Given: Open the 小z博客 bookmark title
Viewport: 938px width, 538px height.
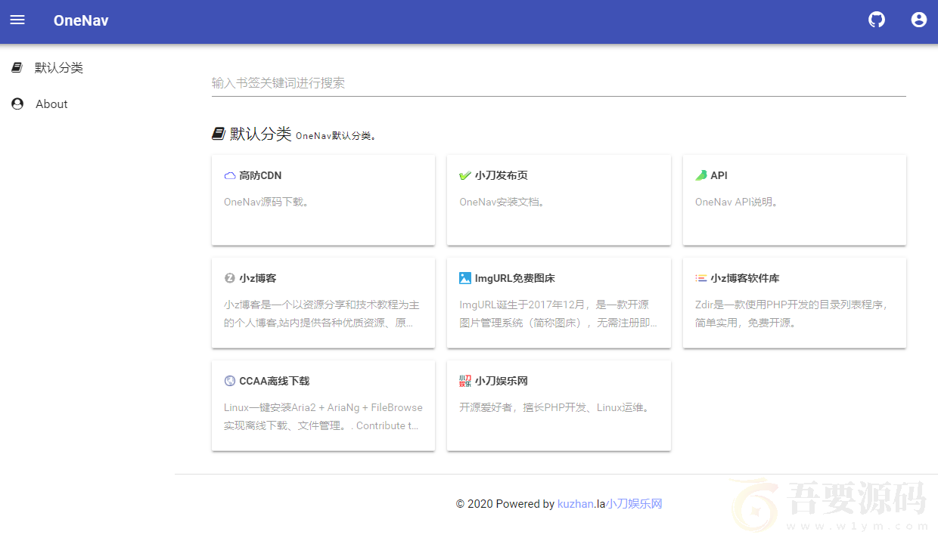Looking at the screenshot, I should tap(258, 278).
